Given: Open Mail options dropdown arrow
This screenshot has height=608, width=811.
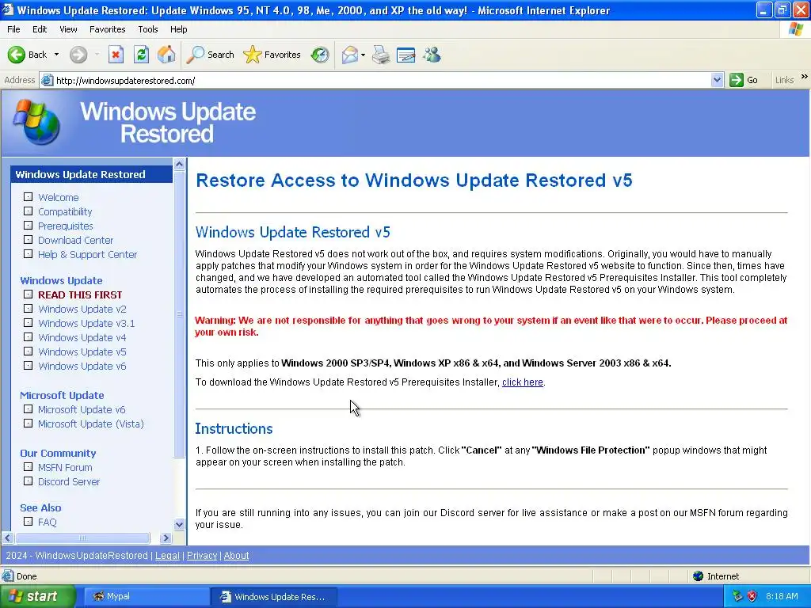Looking at the screenshot, I should coord(363,55).
